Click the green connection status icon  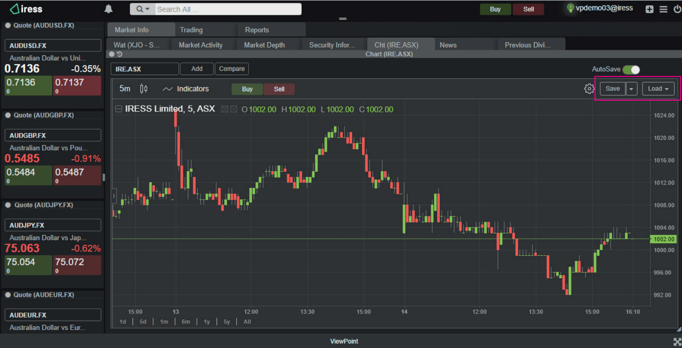571,8
